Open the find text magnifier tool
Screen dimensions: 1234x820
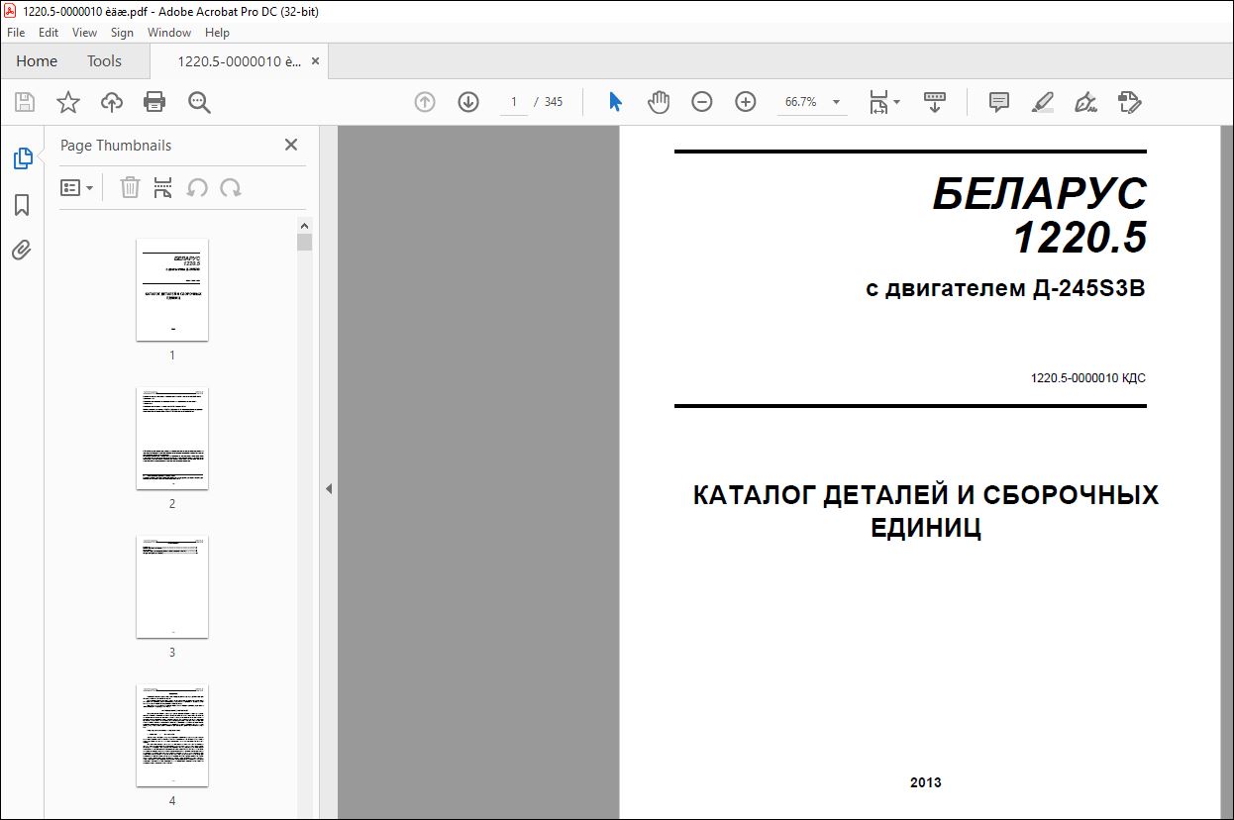(x=200, y=102)
